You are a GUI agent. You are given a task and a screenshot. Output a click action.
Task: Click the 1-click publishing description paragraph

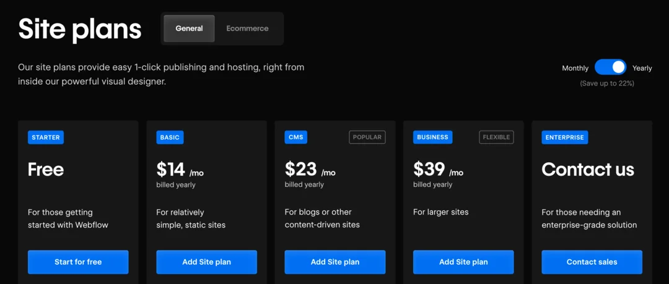[161, 75]
